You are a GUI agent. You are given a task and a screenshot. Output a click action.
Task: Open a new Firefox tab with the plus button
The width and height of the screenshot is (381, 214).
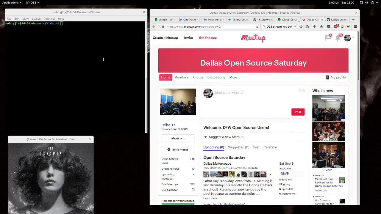tap(353, 20)
